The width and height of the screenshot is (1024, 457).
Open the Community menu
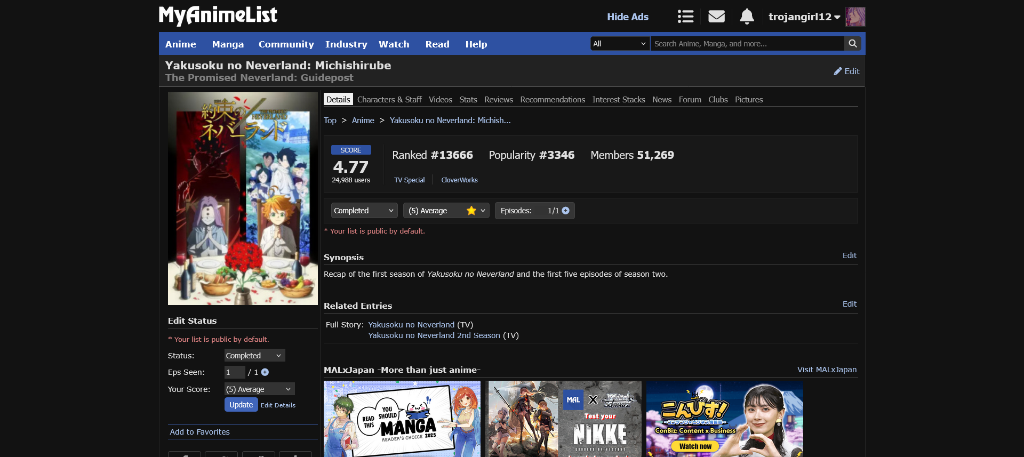(286, 44)
